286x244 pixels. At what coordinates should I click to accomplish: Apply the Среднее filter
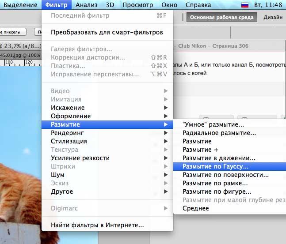click(229, 208)
